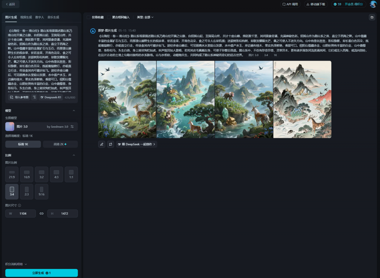
Task: Click the 即梦-图片生成 round logo icon
Action: coord(93,31)
